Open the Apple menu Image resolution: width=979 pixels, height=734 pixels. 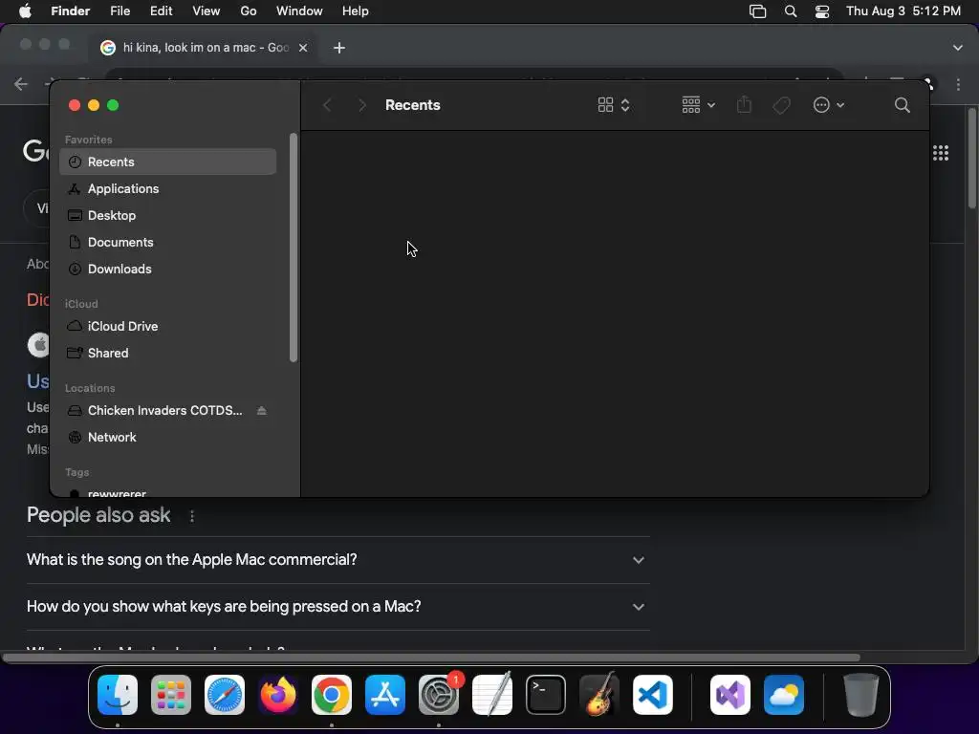(25, 11)
